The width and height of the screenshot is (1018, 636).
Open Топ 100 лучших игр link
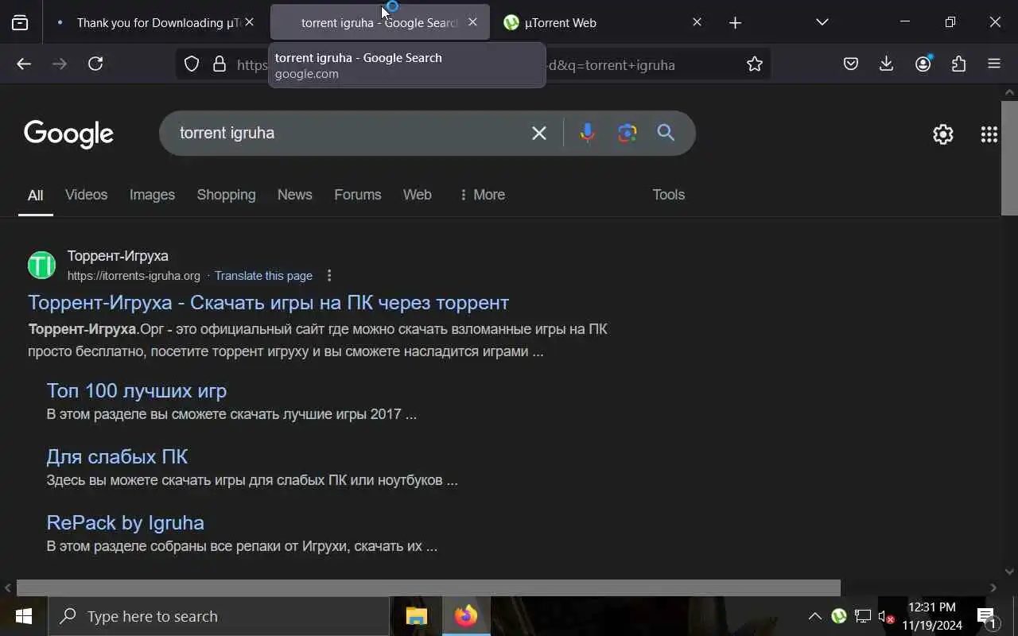pos(137,391)
